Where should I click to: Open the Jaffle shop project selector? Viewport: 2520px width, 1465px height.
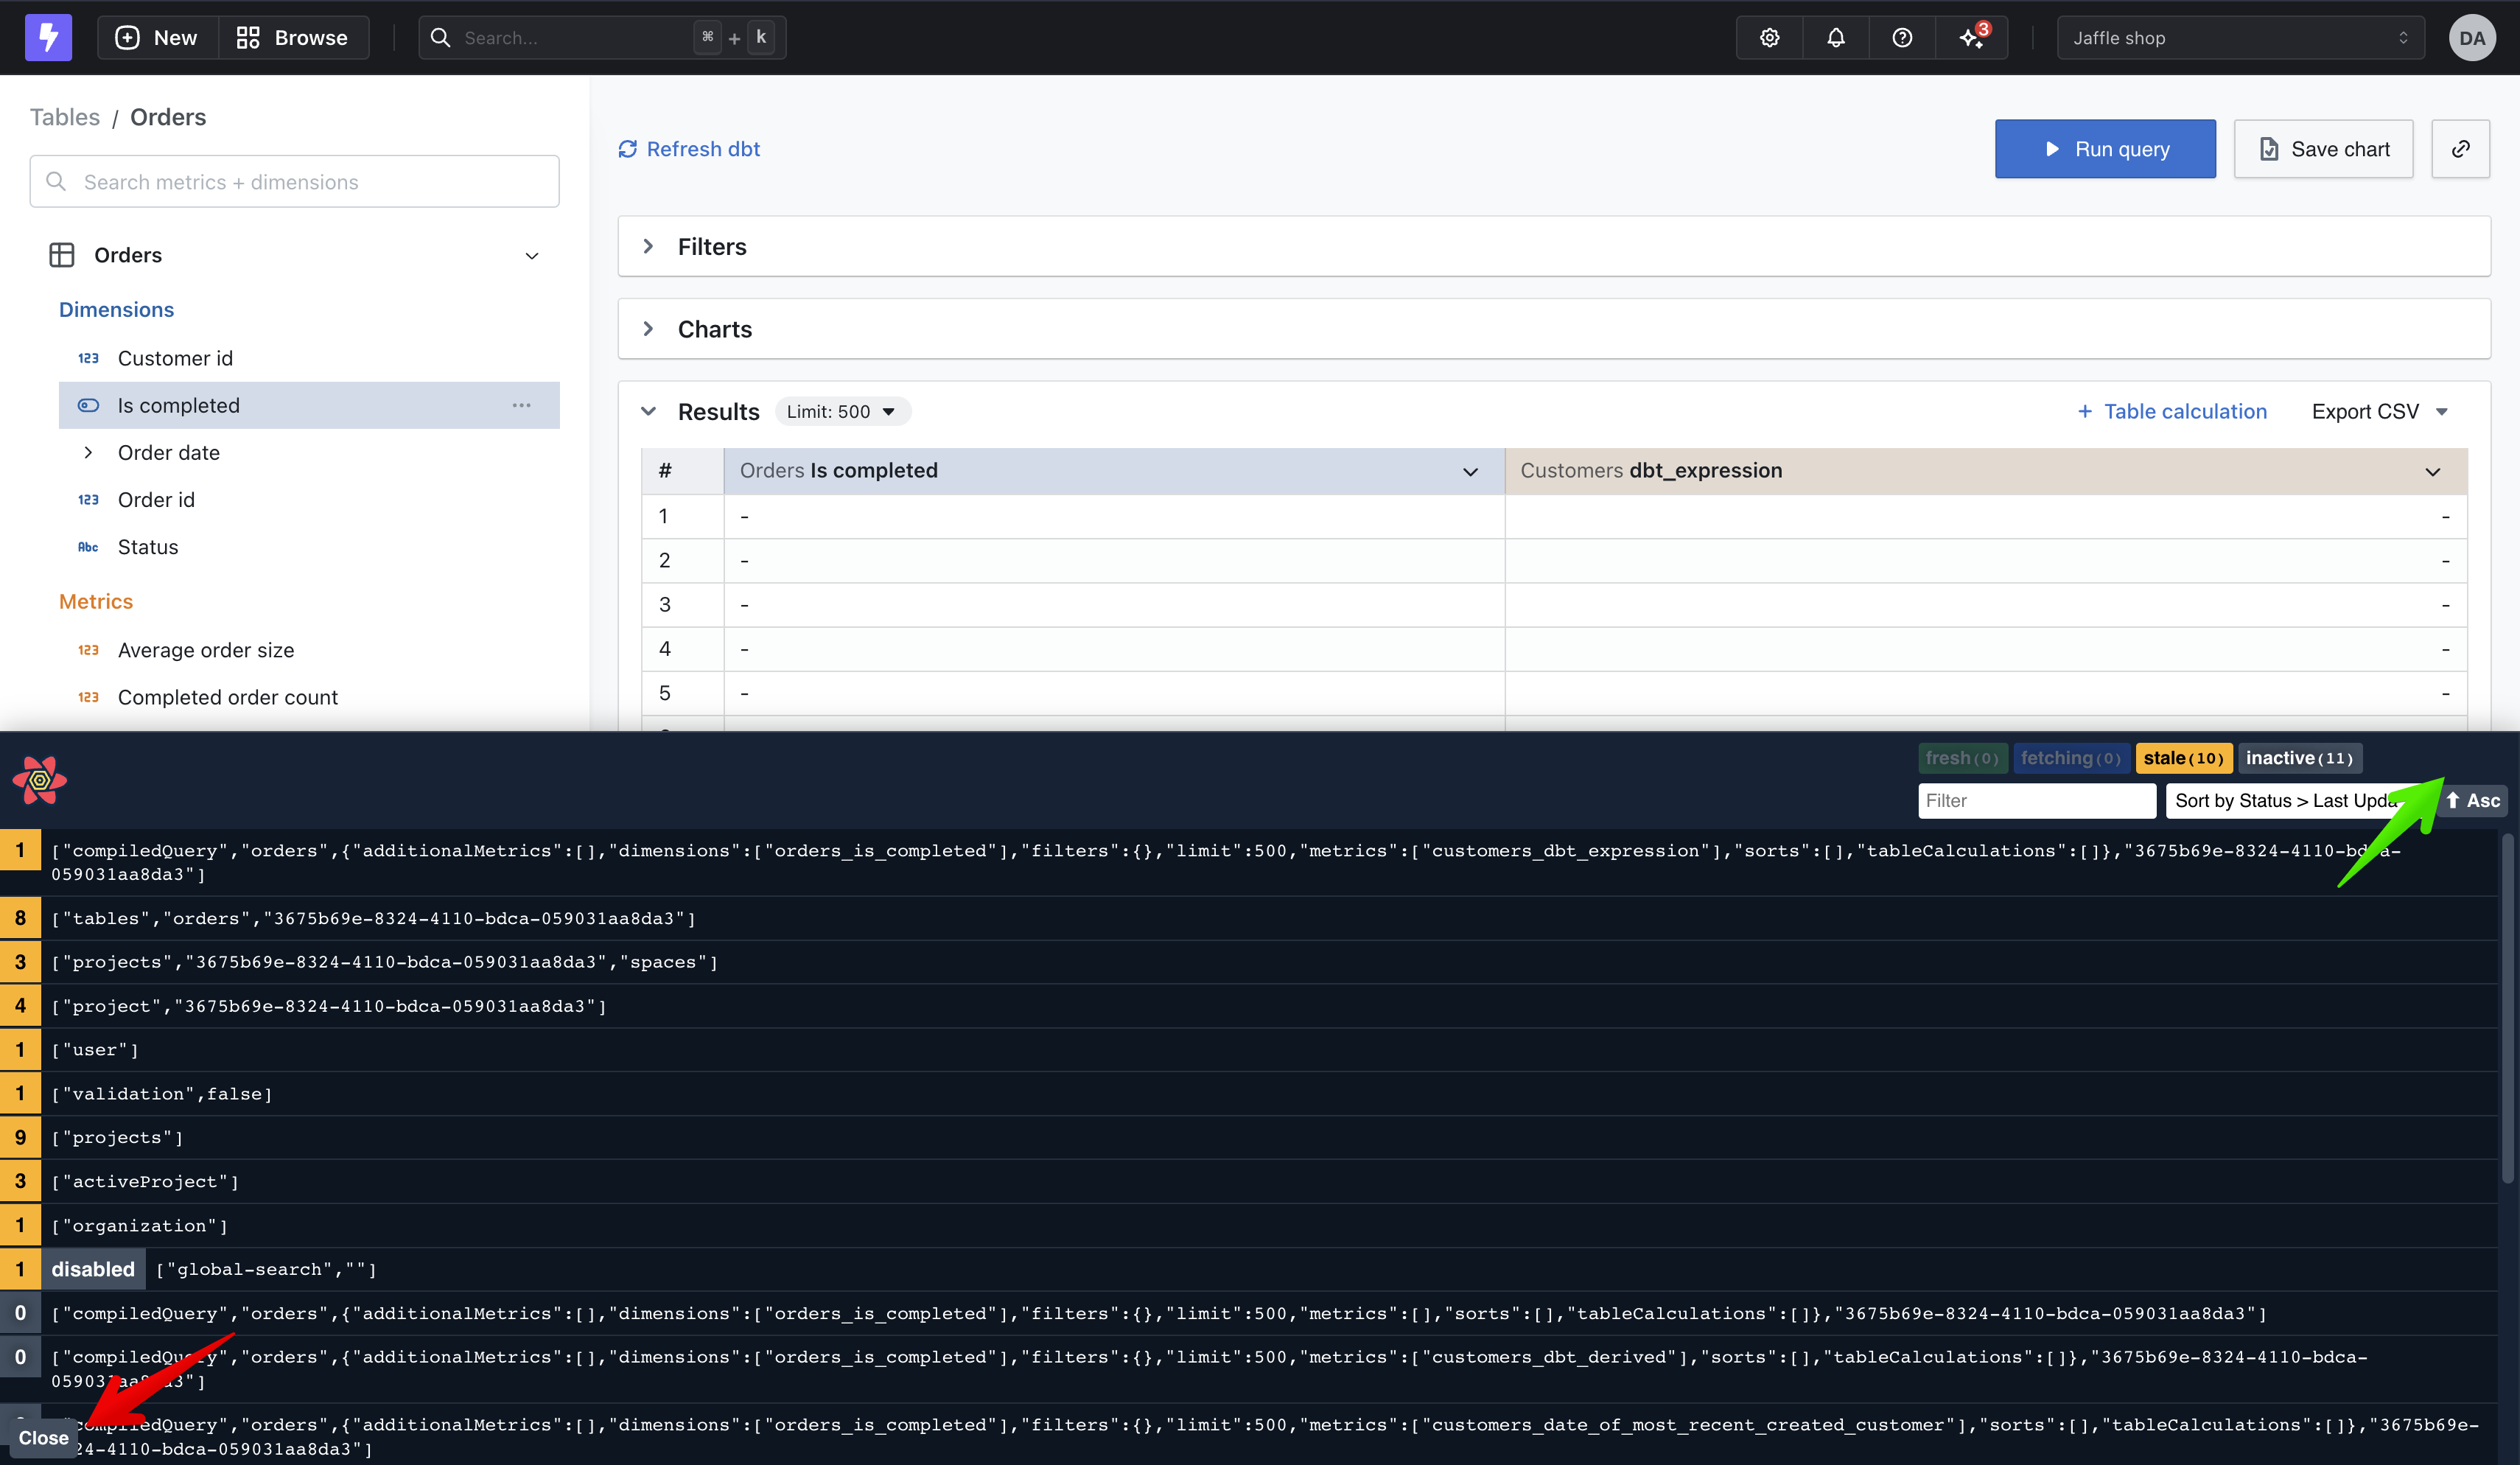pos(2239,37)
